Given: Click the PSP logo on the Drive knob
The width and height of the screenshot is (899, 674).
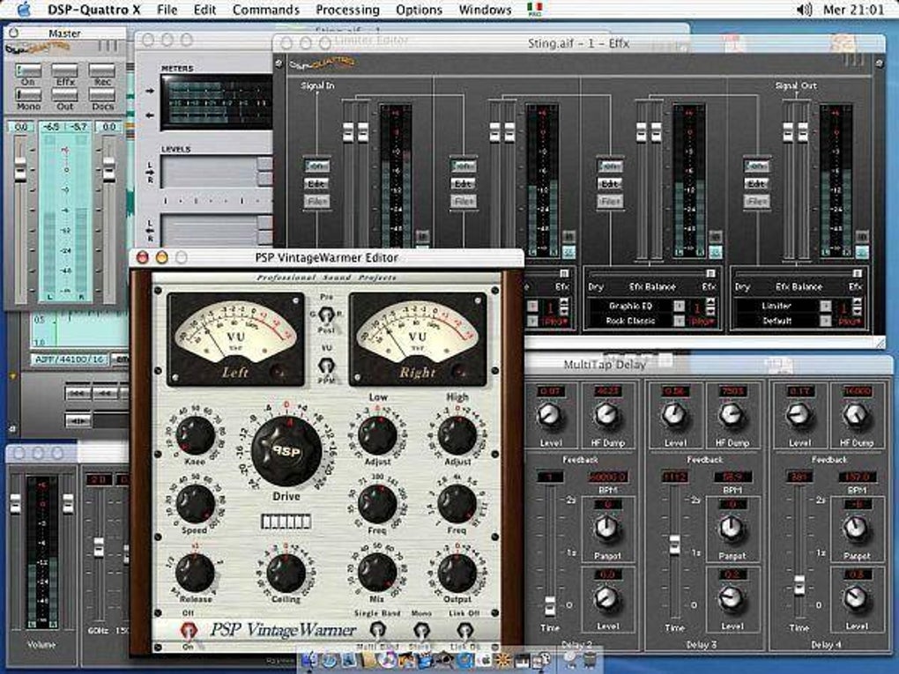Looking at the screenshot, I should pyautogui.click(x=286, y=451).
